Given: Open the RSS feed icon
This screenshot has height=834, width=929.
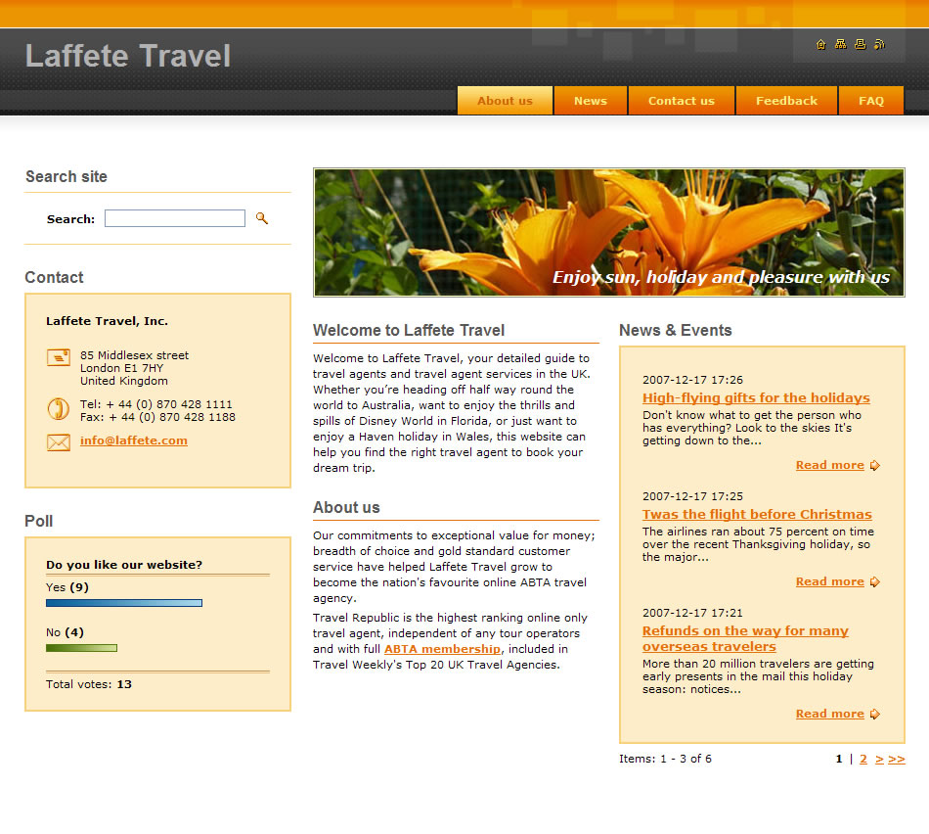Looking at the screenshot, I should (879, 44).
